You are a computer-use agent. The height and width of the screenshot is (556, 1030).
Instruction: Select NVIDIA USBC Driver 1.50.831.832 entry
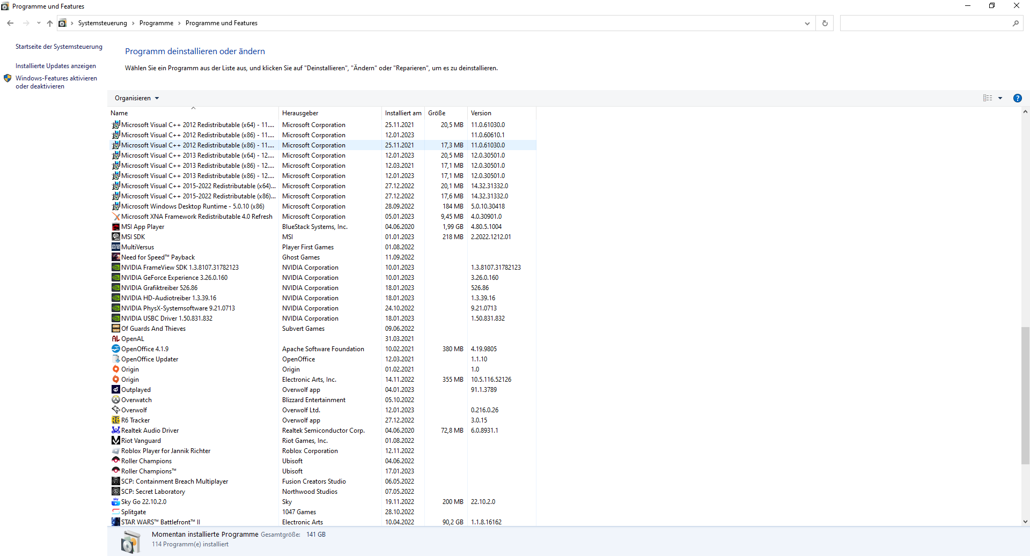[323, 318]
